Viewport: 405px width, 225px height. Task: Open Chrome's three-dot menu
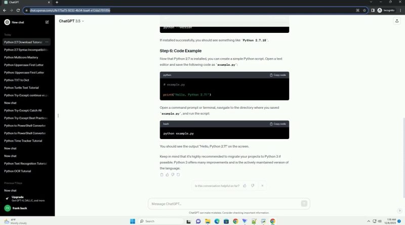(400, 10)
